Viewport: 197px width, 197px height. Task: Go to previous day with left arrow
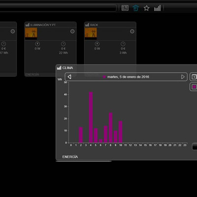[69, 77]
